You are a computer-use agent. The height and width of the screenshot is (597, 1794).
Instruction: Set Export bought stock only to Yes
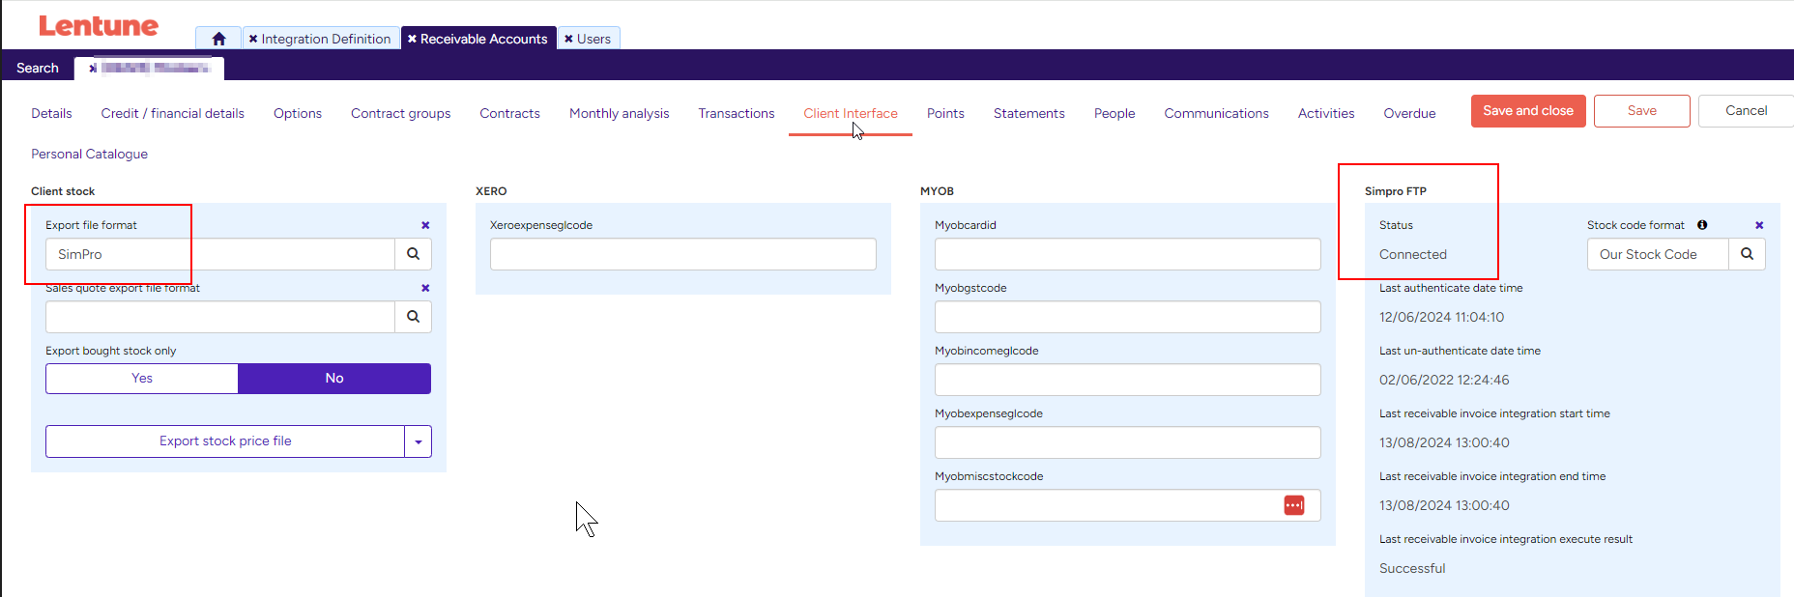[142, 379]
